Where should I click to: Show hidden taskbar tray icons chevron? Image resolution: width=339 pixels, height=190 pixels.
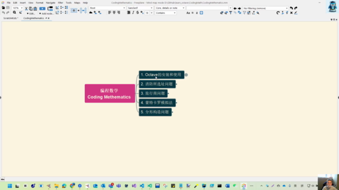tap(261, 186)
